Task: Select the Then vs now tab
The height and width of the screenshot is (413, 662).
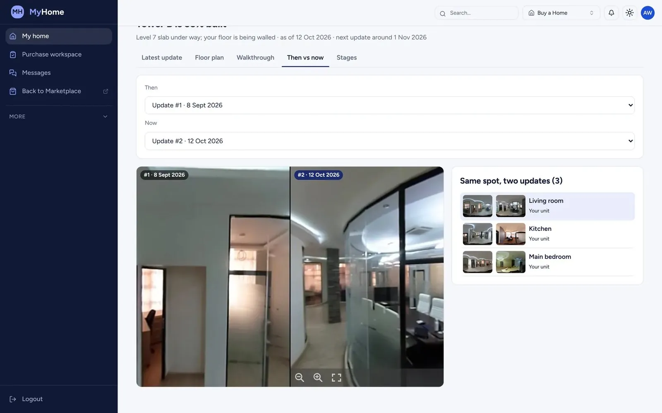Action: tap(305, 58)
